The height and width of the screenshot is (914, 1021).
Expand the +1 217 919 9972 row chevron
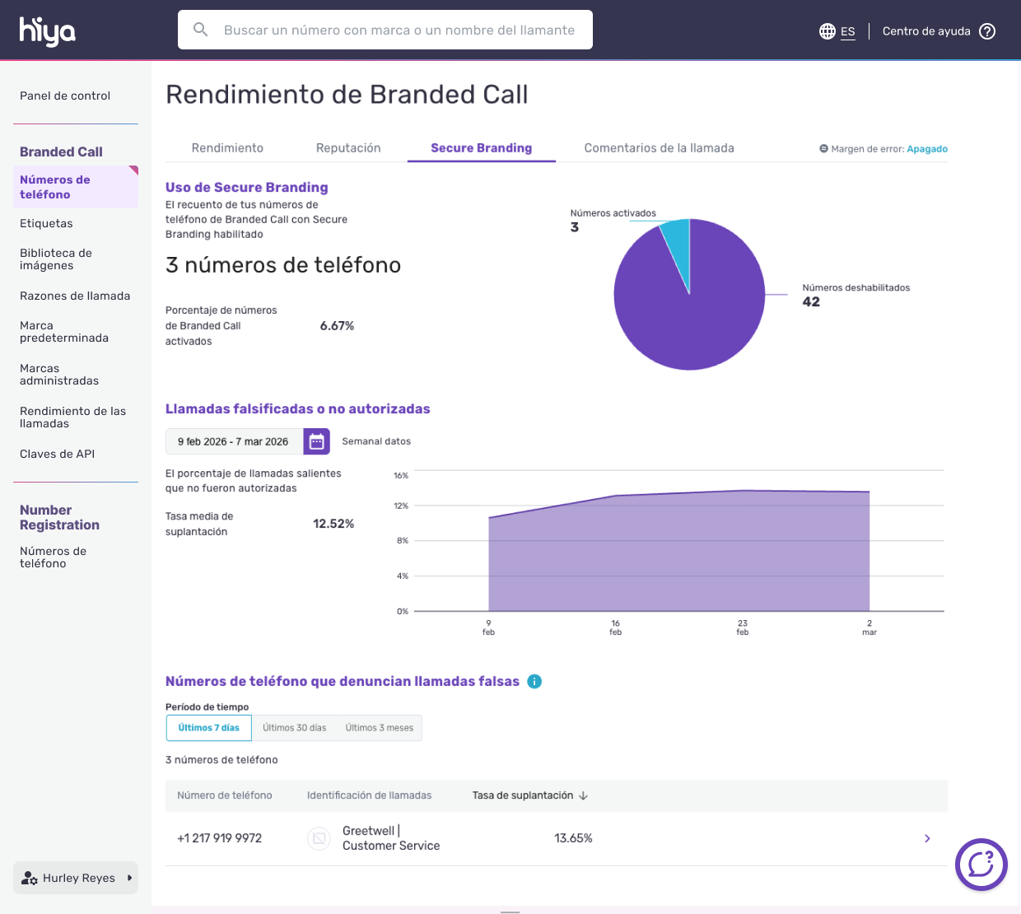(927, 838)
